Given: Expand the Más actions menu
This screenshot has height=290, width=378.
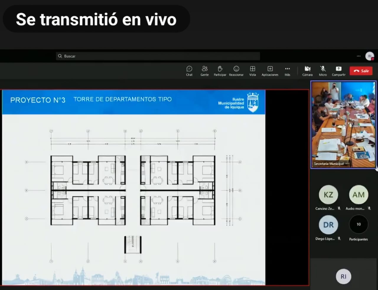Looking at the screenshot, I should 287,71.
